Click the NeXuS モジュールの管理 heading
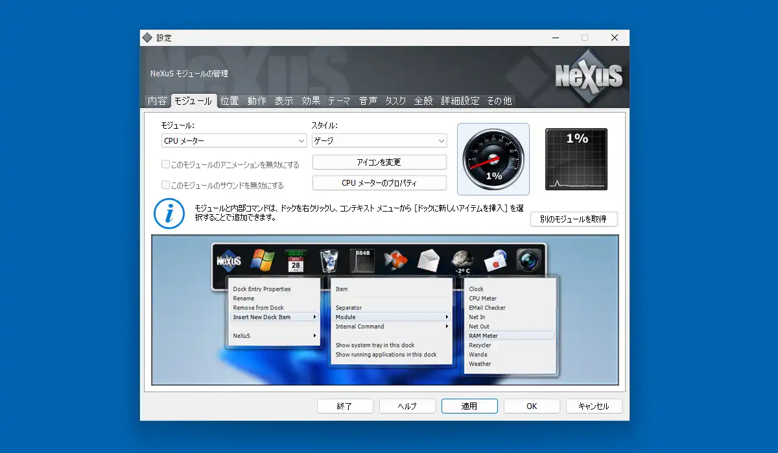778x453 pixels. point(189,74)
